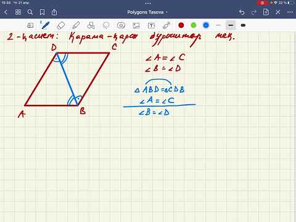
Task: Add a new page
Action: pos(266,12)
